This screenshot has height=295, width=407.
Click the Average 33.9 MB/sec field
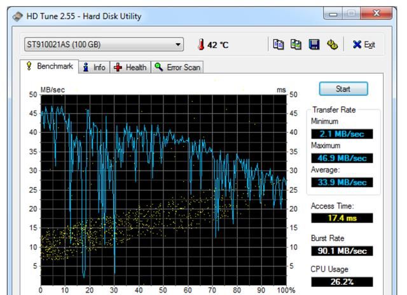[x=341, y=182]
